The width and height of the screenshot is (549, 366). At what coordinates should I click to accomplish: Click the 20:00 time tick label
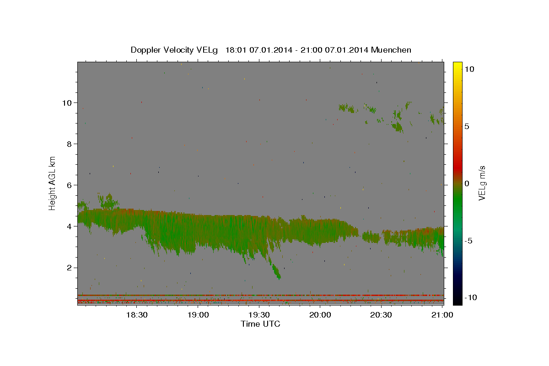(320, 315)
